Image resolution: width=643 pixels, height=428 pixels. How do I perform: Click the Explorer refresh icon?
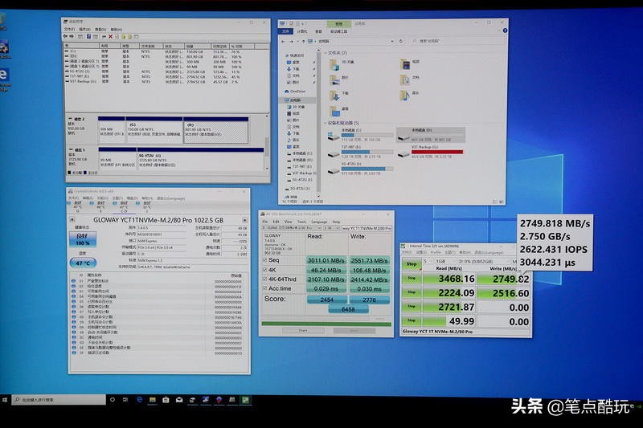click(401, 41)
